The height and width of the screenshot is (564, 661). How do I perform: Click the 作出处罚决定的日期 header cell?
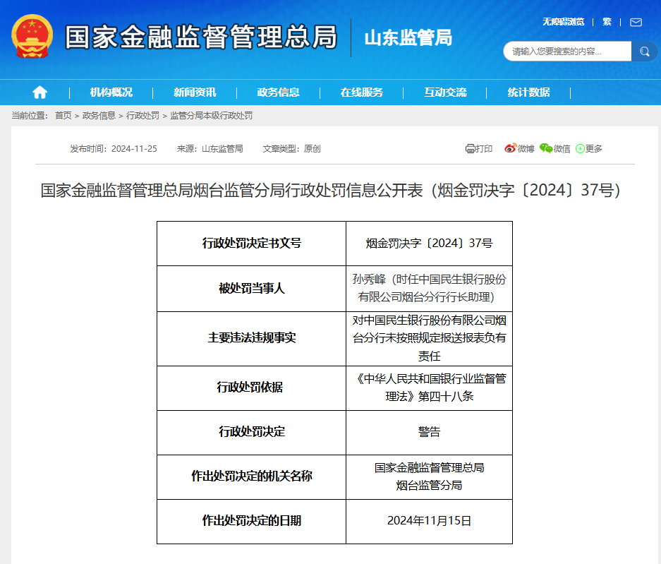252,522
